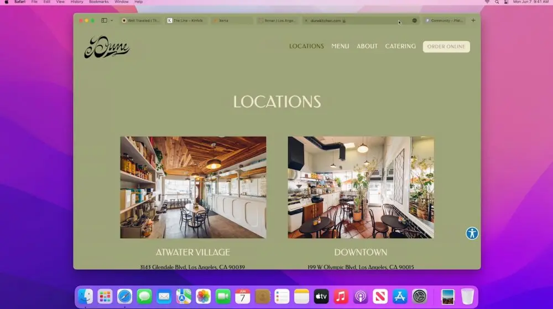Open the MENU nav link
The width and height of the screenshot is (553, 309).
pyautogui.click(x=340, y=46)
